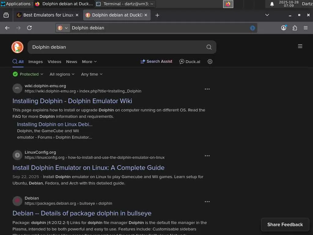This screenshot has height=235, width=313.
Task: Switch to News results
Action: point(72,62)
